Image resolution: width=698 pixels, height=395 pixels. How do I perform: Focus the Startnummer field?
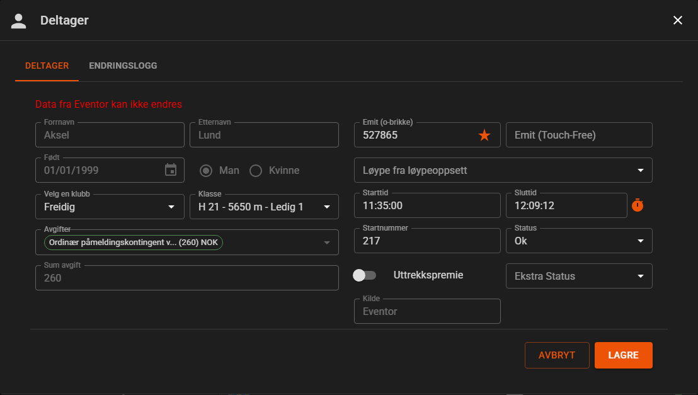point(427,241)
